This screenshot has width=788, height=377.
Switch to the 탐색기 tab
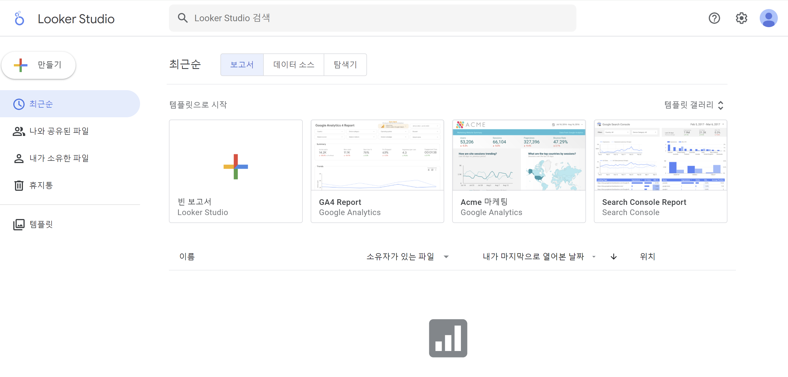pos(345,65)
